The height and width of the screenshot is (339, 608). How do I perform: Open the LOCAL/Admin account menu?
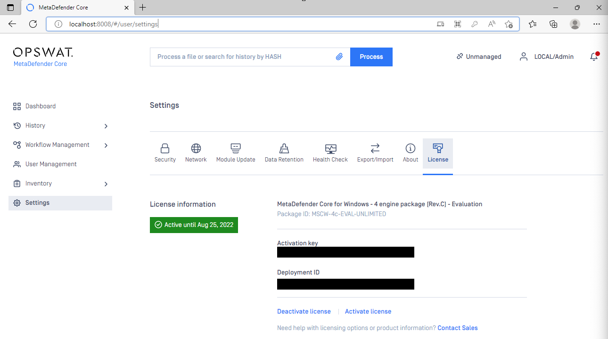pos(554,57)
